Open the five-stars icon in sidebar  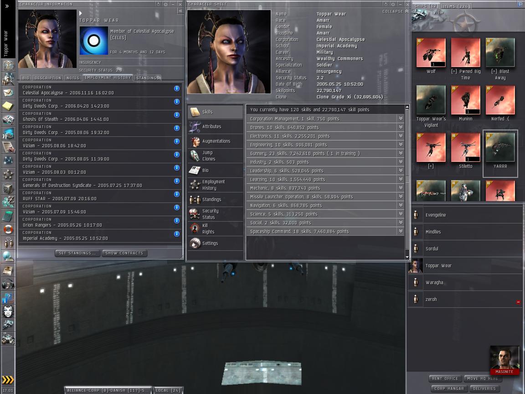click(x=8, y=175)
